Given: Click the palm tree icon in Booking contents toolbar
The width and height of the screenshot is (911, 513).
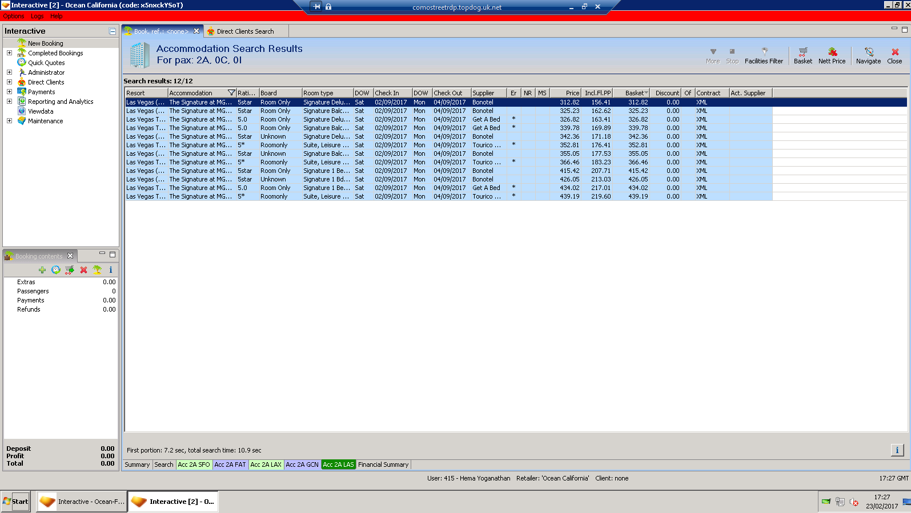Looking at the screenshot, I should click(x=97, y=270).
